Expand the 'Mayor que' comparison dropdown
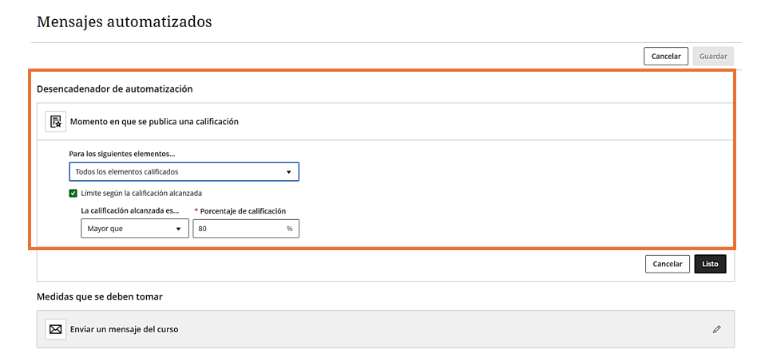This screenshot has height=361, width=757. click(x=134, y=229)
